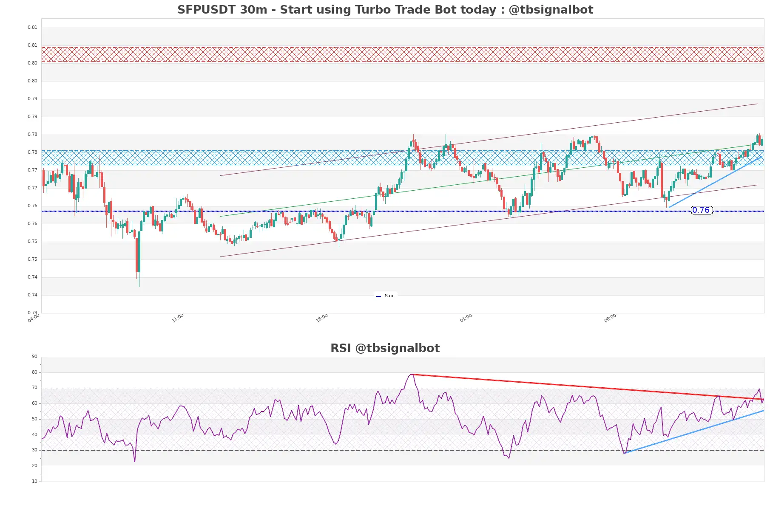Click the RSI 30 axis label
770x513 pixels.
34,450
